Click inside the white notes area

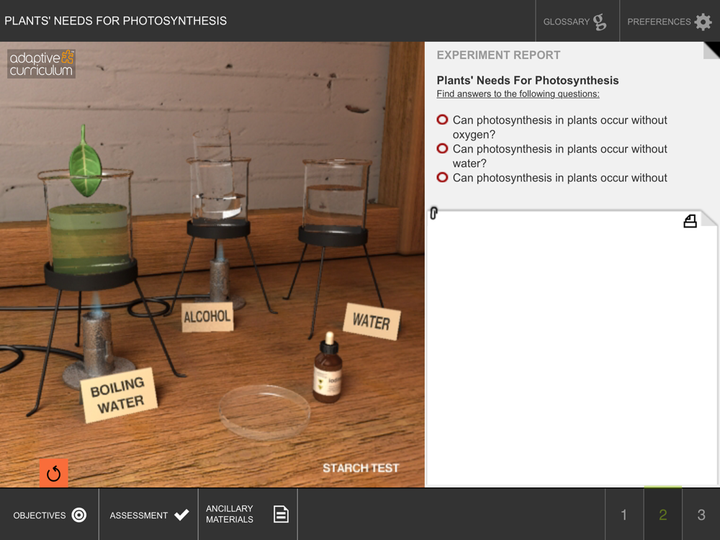click(x=572, y=349)
